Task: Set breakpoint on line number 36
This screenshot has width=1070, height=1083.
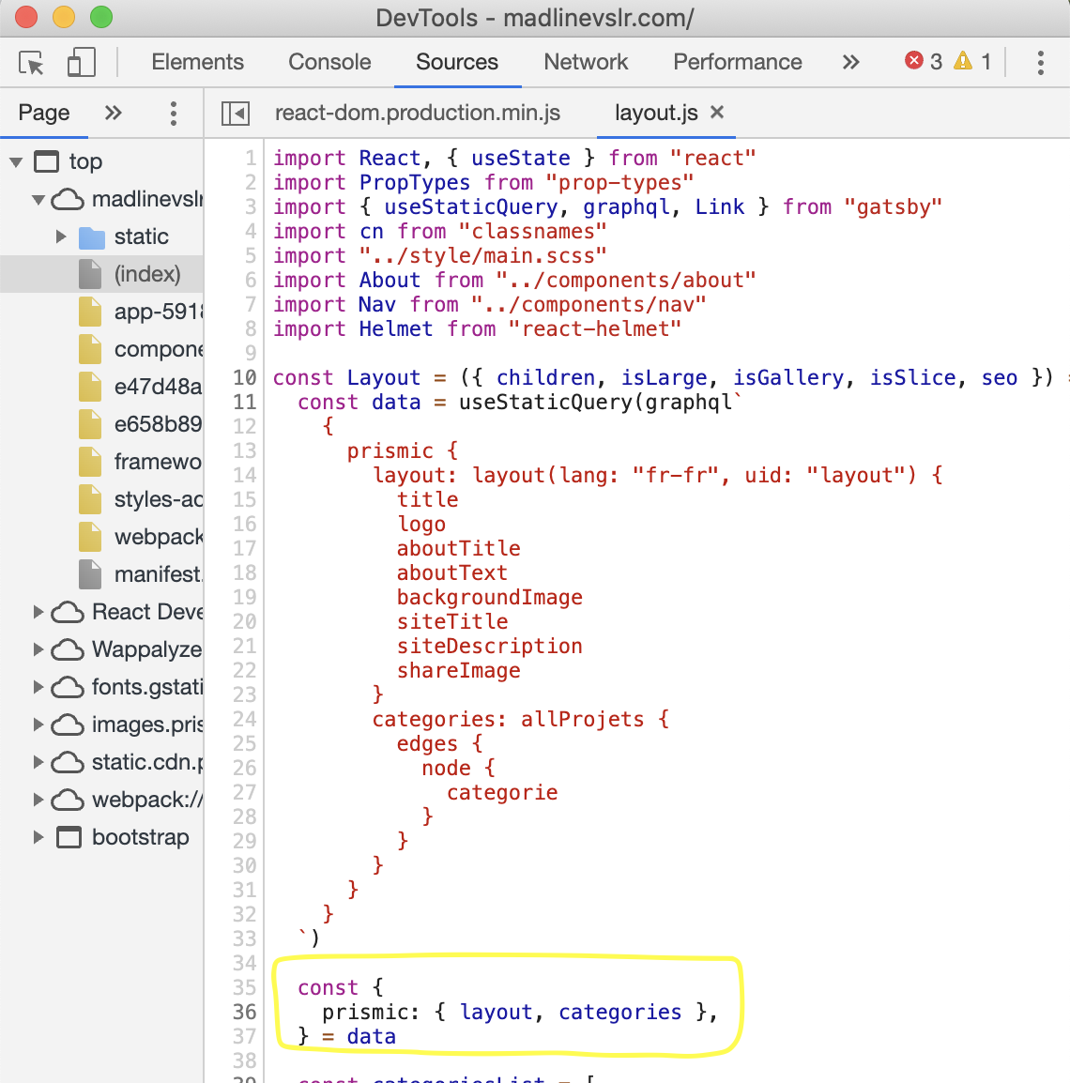Action: pos(245,1012)
